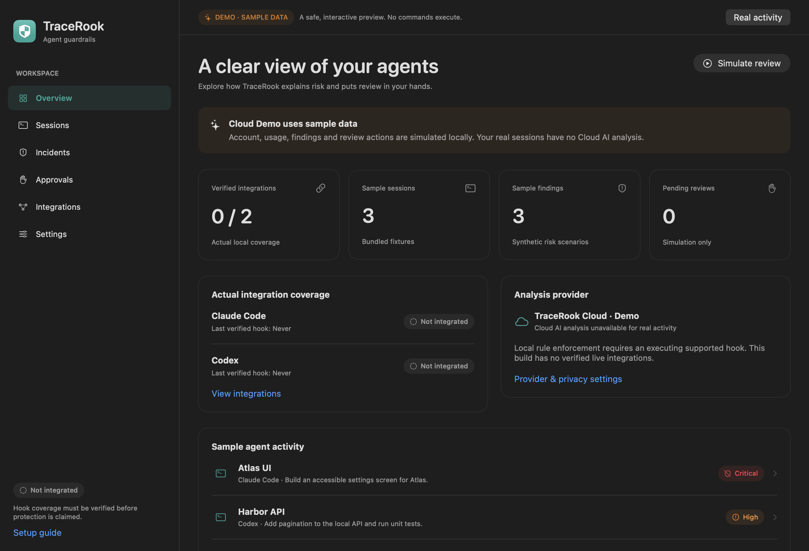Click the Codex integration name
The height and width of the screenshot is (551, 809).
pos(225,360)
